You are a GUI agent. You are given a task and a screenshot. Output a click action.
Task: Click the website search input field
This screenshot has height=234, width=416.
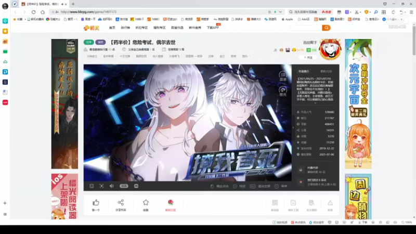pyautogui.click(x=306, y=28)
